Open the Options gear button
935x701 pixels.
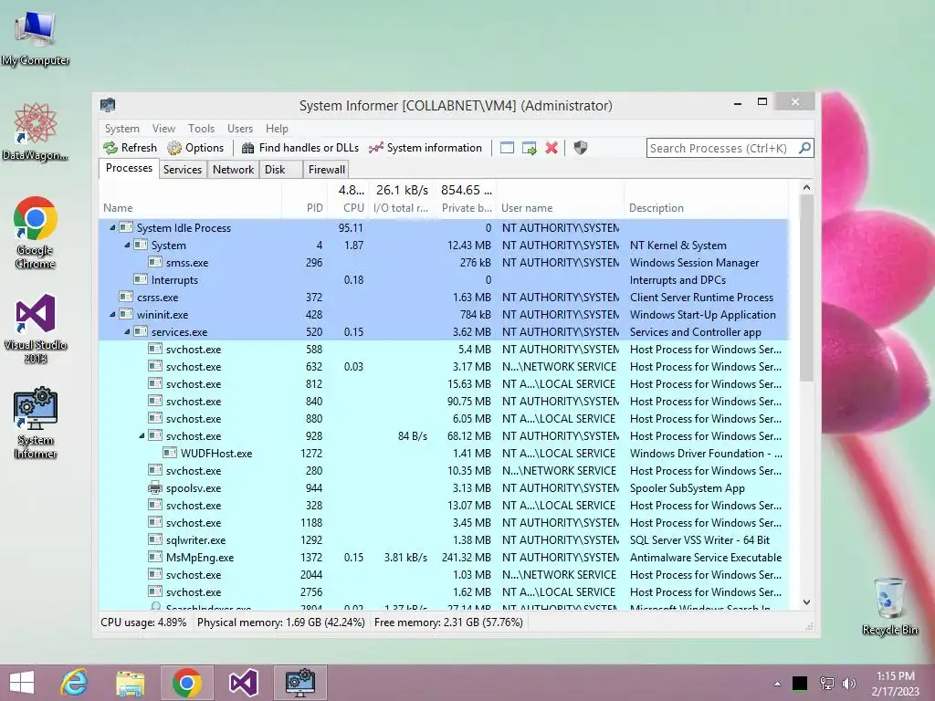(195, 148)
